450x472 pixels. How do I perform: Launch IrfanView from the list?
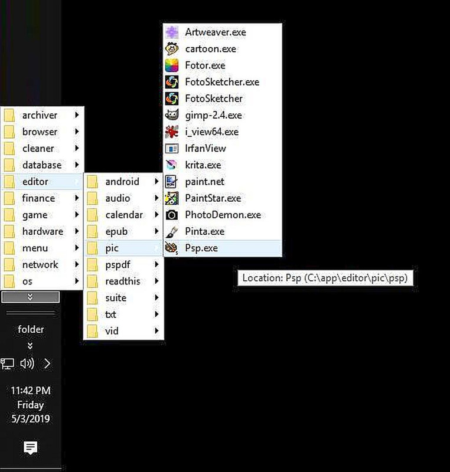tap(223, 149)
